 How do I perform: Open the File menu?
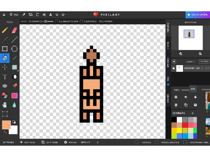14,15
